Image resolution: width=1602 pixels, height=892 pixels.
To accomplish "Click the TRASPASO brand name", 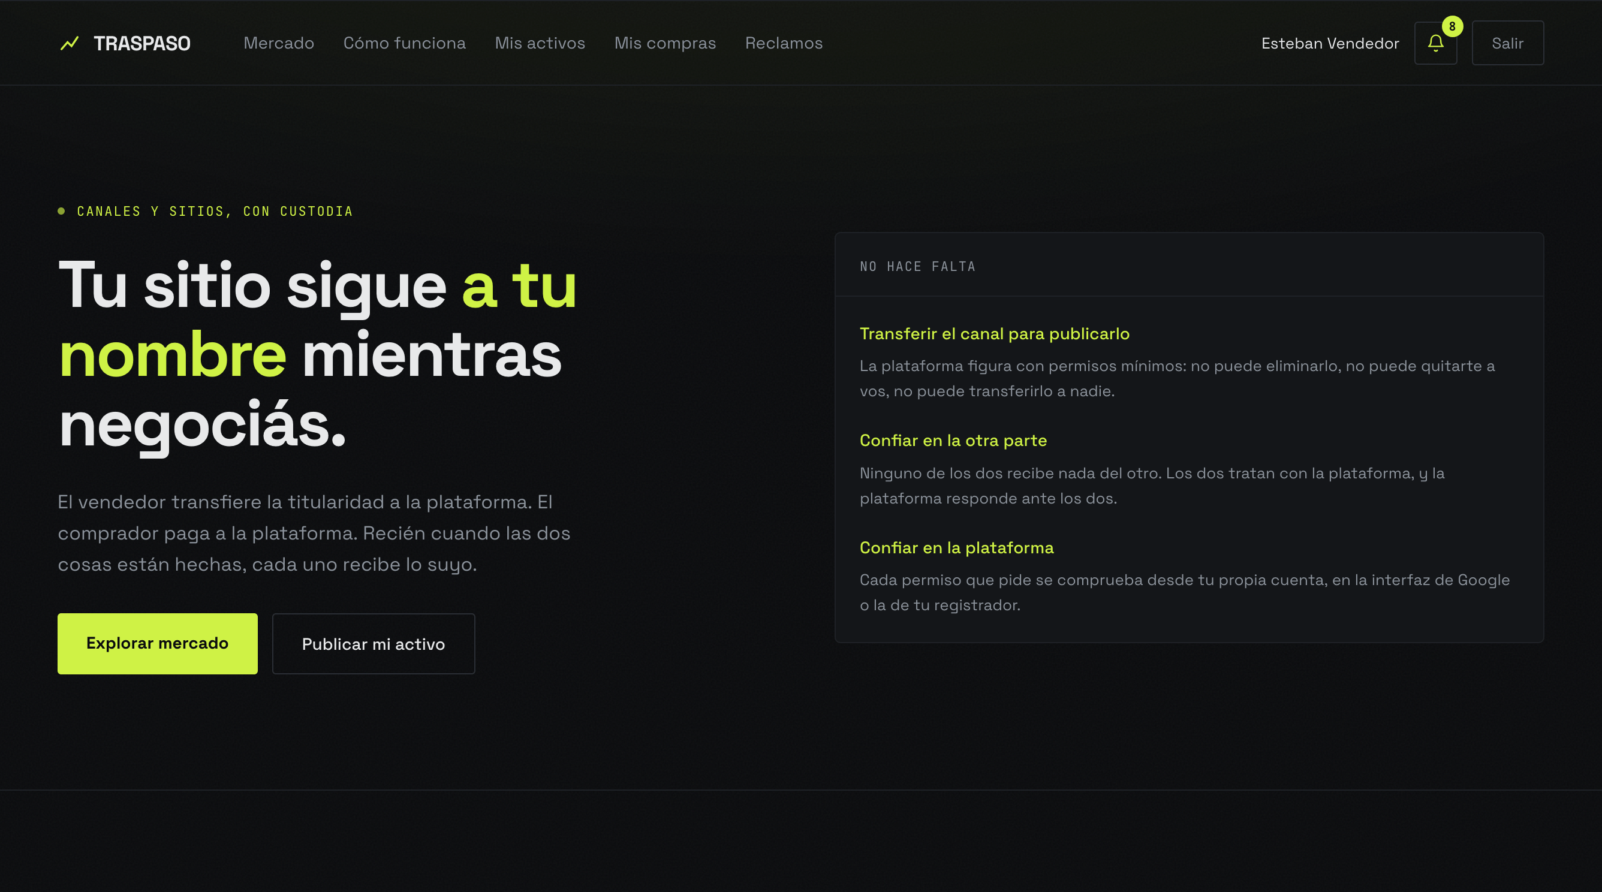I will coord(141,43).
